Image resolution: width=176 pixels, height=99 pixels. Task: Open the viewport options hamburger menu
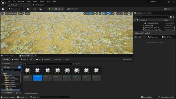(2, 13)
